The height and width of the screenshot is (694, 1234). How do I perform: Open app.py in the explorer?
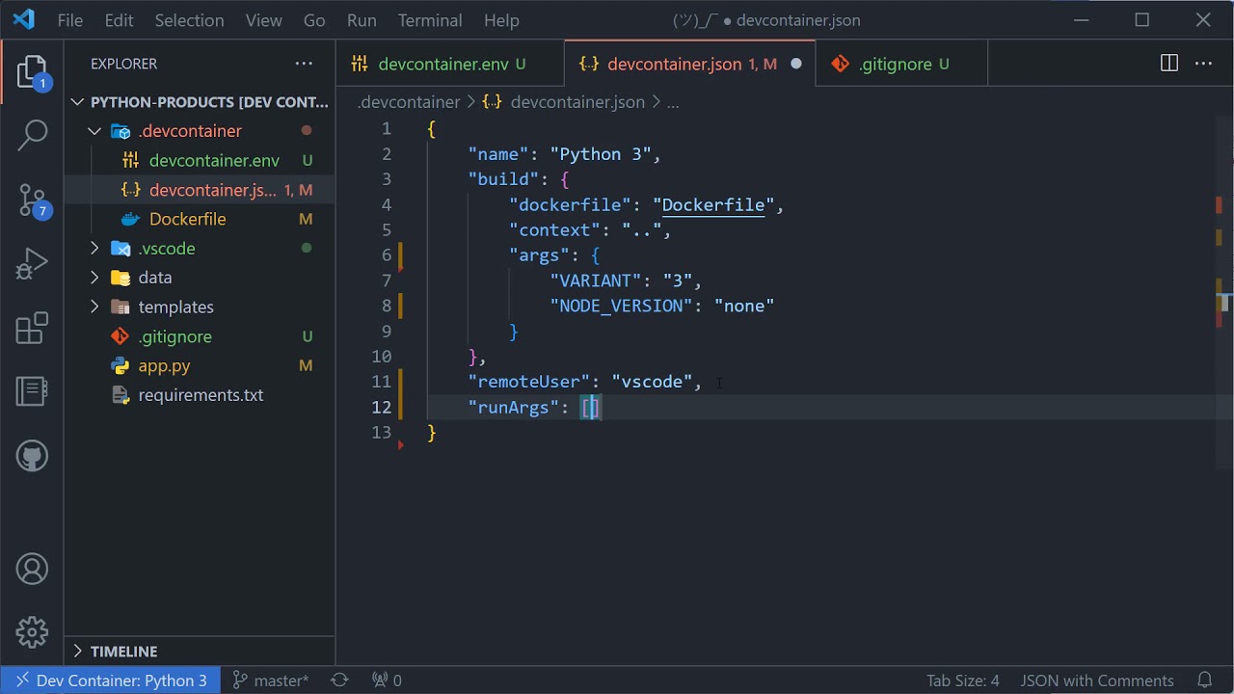tap(164, 366)
